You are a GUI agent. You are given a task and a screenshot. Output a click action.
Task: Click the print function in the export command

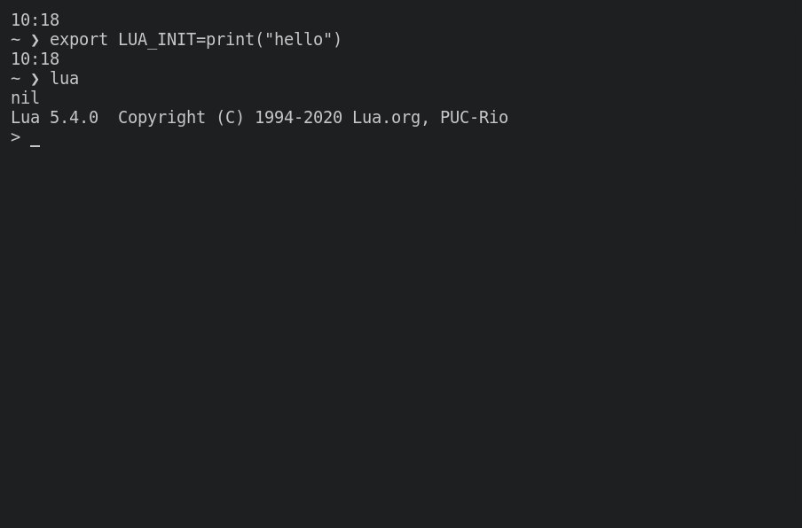pos(230,40)
